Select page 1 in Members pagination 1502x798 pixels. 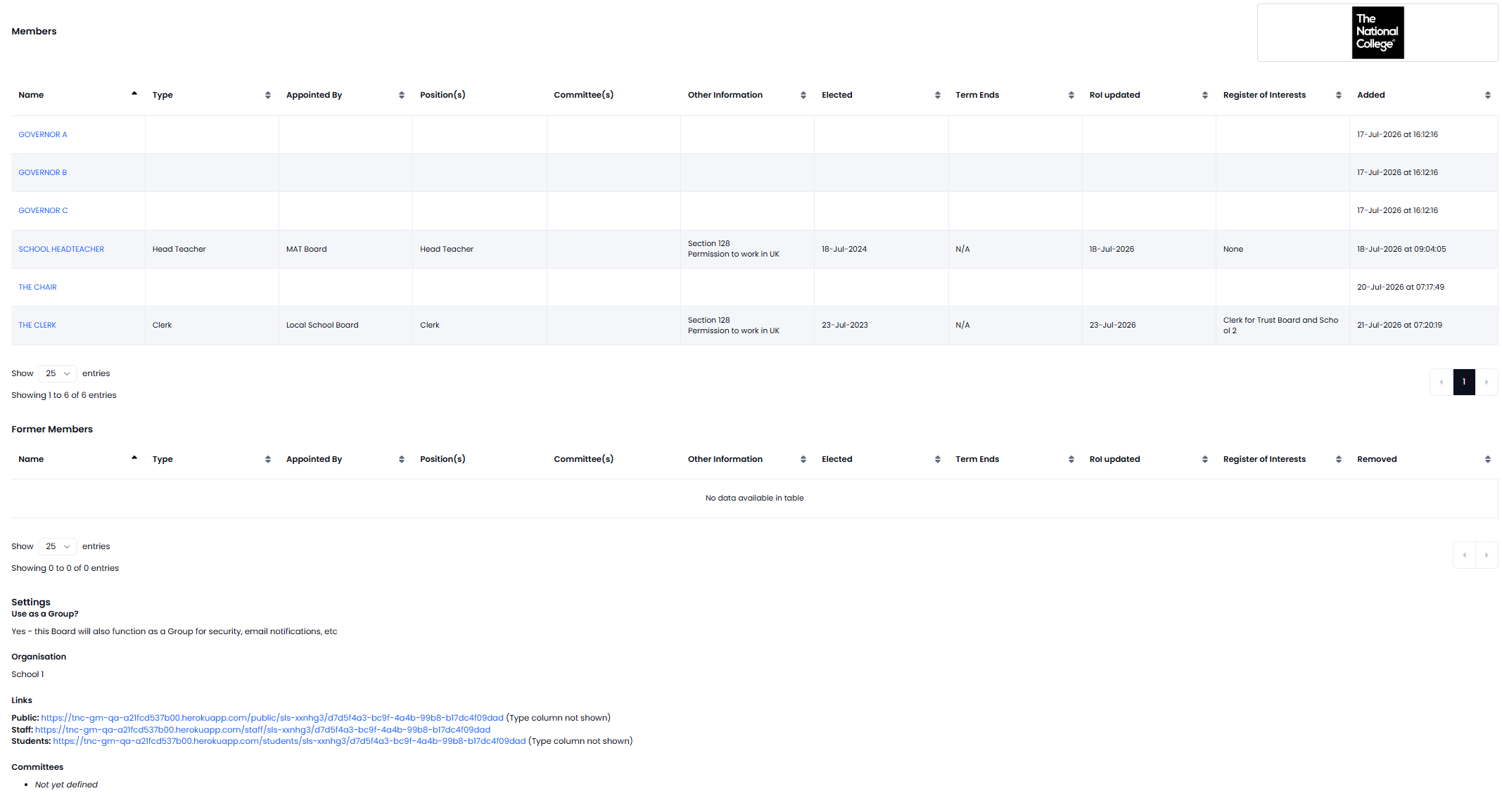[x=1464, y=382]
